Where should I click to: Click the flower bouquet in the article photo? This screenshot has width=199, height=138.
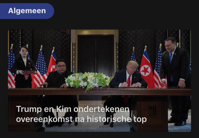(x=88, y=80)
